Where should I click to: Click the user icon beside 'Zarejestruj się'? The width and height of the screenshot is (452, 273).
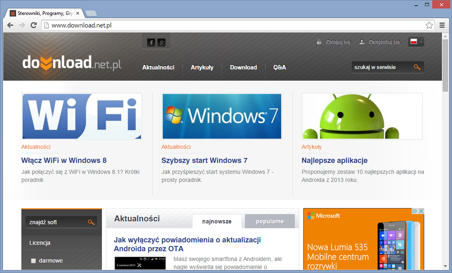(x=362, y=42)
